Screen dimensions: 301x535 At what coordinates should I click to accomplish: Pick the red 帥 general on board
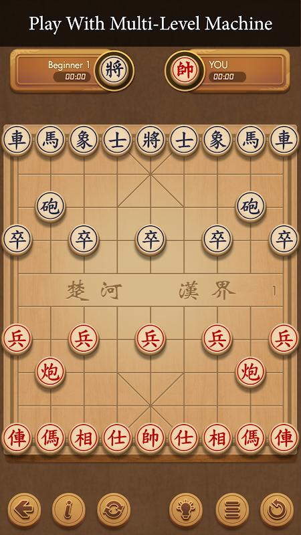(x=150, y=439)
